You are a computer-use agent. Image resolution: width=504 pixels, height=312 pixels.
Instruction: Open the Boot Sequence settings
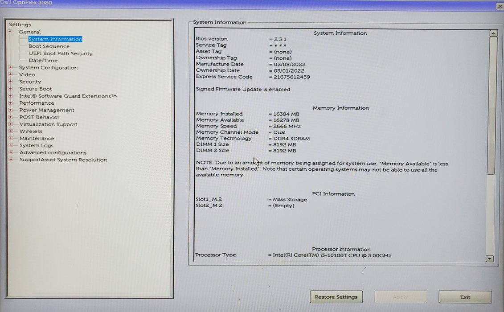[49, 46]
